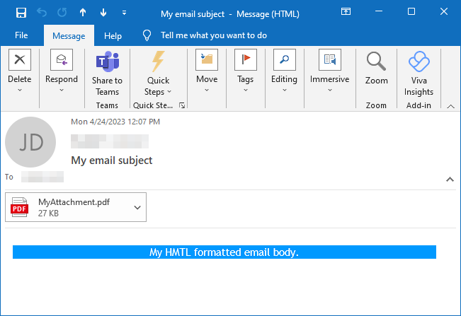
Task: Collapse the ribbon using the arrow
Action: coord(450,105)
